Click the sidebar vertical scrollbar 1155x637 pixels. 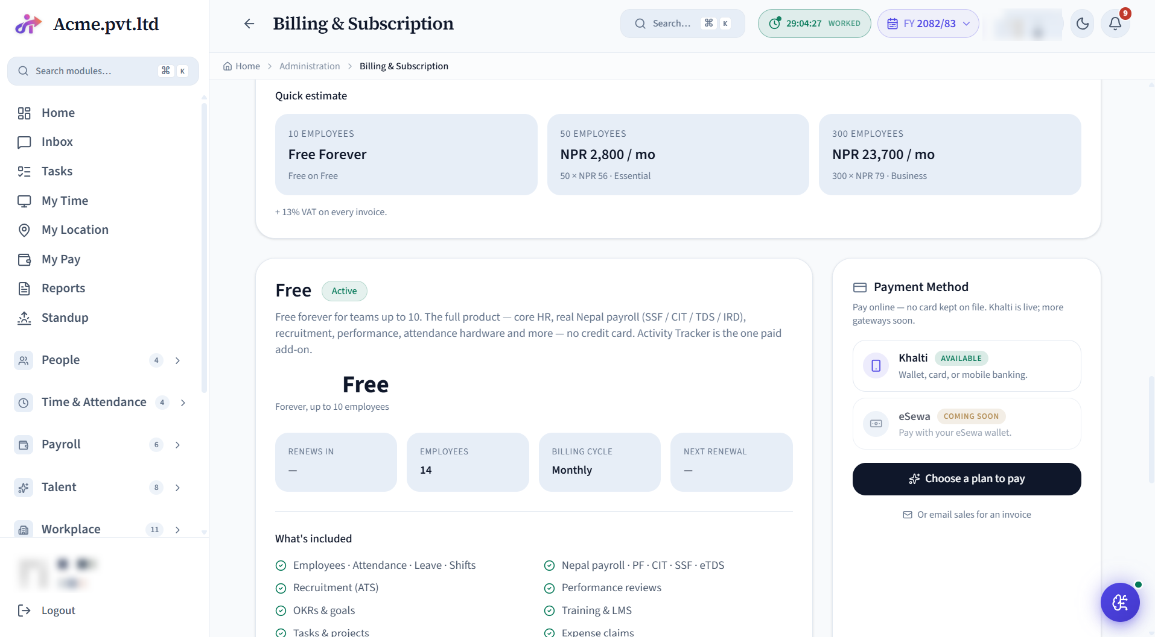204,247
